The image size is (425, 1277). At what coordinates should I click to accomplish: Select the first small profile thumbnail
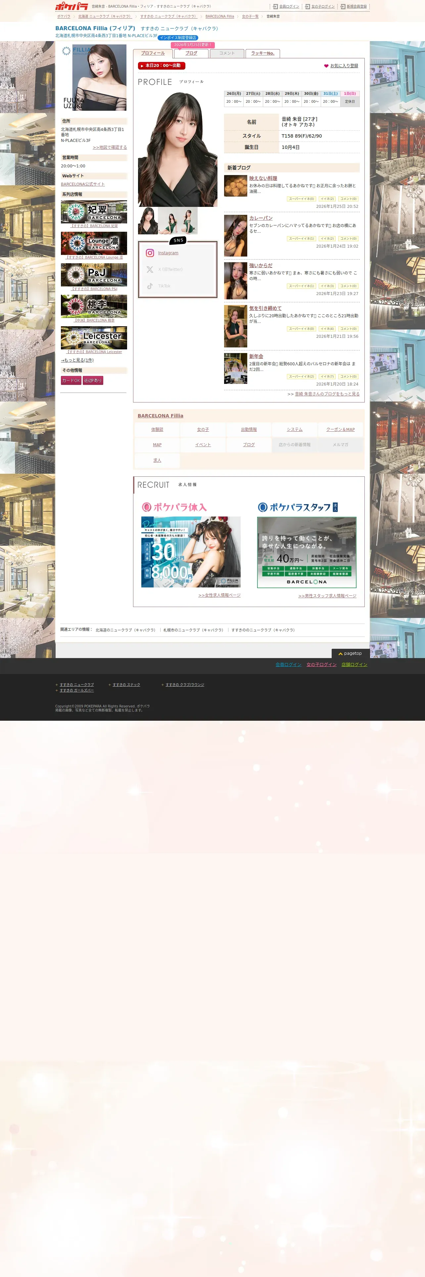[148, 220]
